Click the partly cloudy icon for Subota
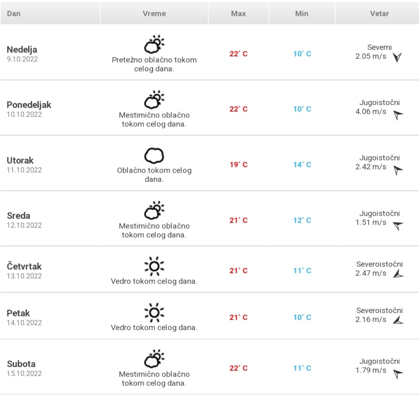Screen dimensions: 419x396 point(154,359)
